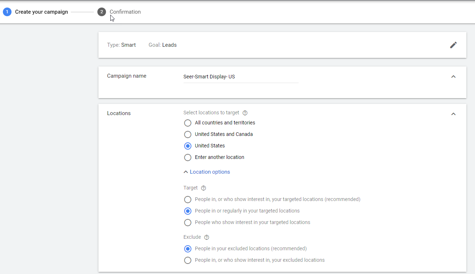Collapse the Campaign name section chevron
The height and width of the screenshot is (274, 475).
[x=453, y=77]
